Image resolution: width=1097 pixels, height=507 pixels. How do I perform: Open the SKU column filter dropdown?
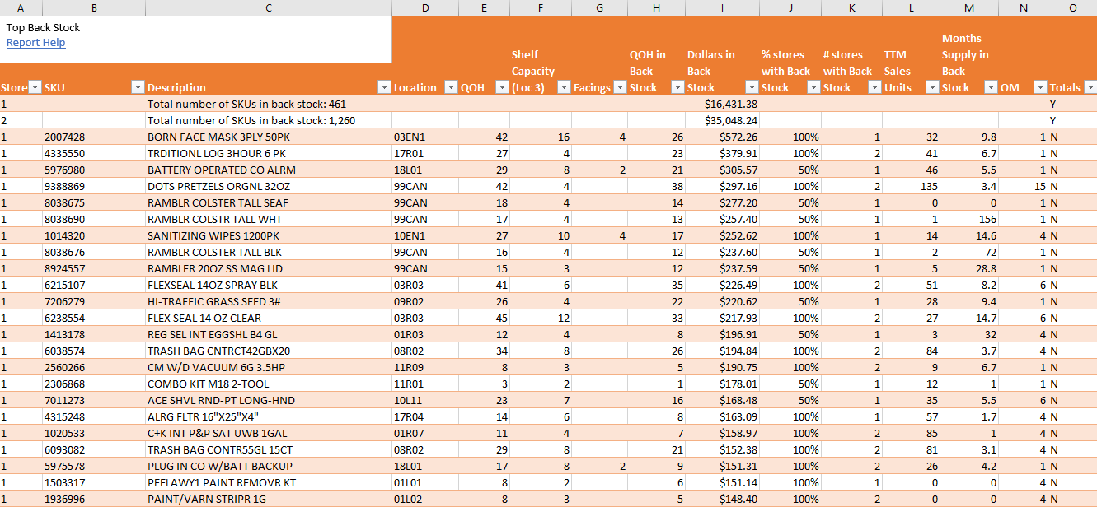pos(138,87)
